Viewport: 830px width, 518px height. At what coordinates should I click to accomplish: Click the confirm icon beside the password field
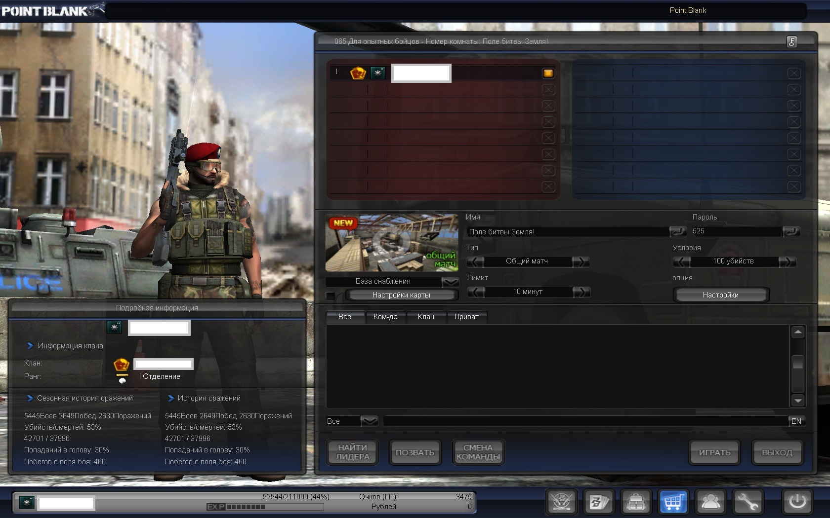click(x=791, y=231)
